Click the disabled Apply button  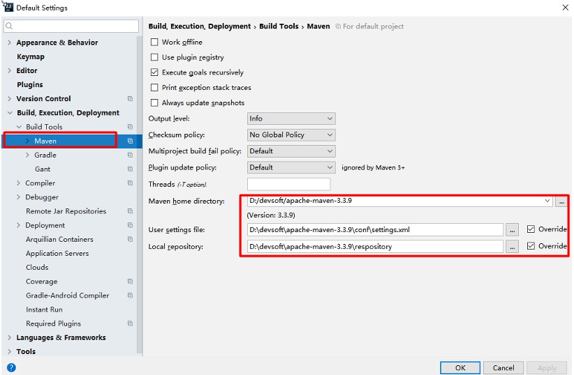click(x=547, y=368)
